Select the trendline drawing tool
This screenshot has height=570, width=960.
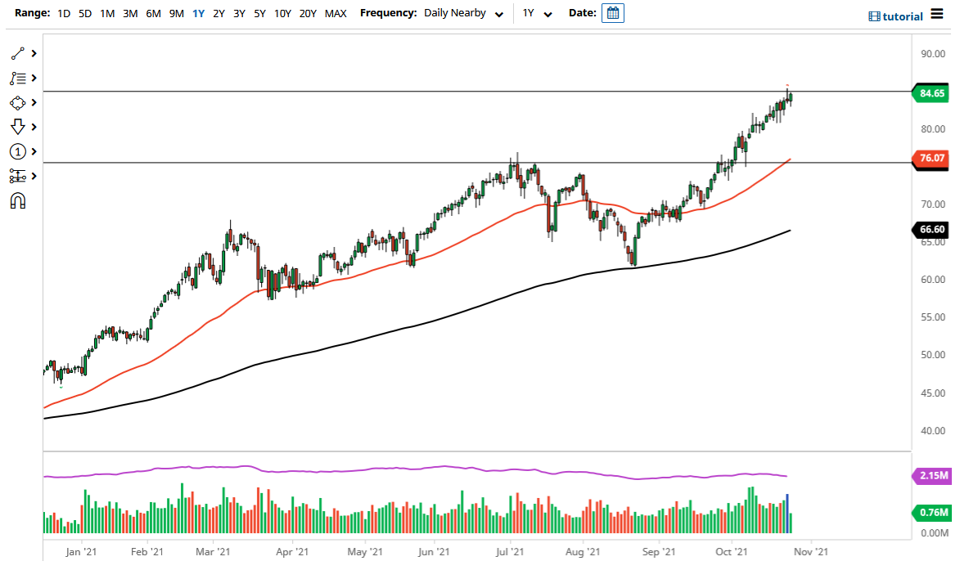click(17, 52)
